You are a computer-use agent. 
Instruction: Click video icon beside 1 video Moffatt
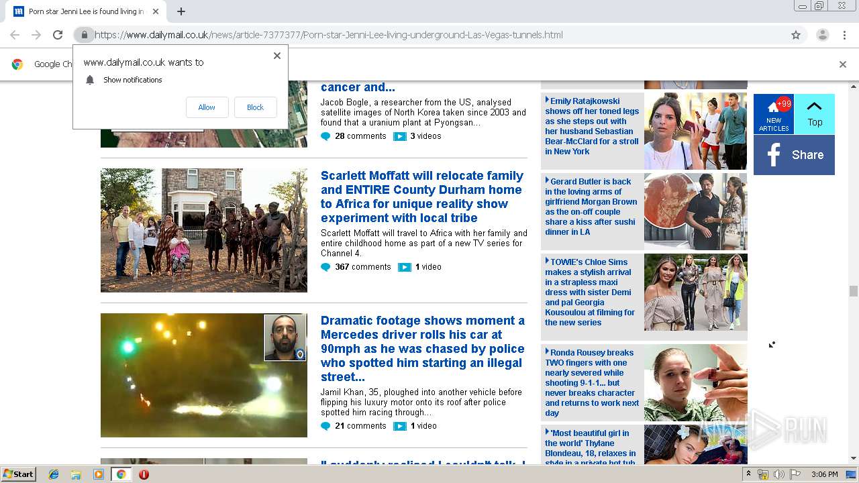[404, 267]
